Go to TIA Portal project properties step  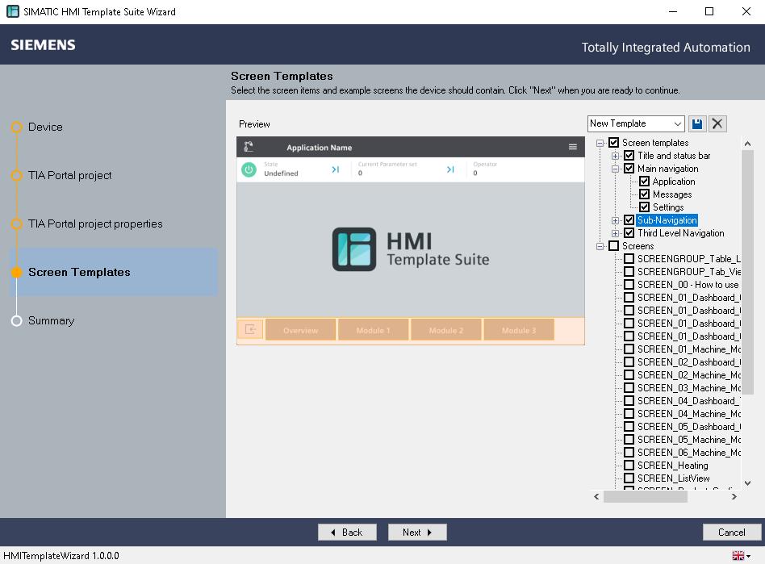click(x=95, y=224)
